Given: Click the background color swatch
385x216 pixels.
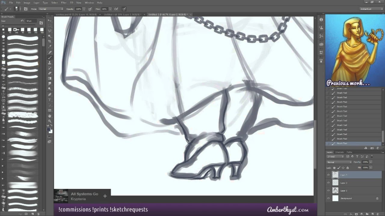Looking at the screenshot, I should tap(51, 132).
